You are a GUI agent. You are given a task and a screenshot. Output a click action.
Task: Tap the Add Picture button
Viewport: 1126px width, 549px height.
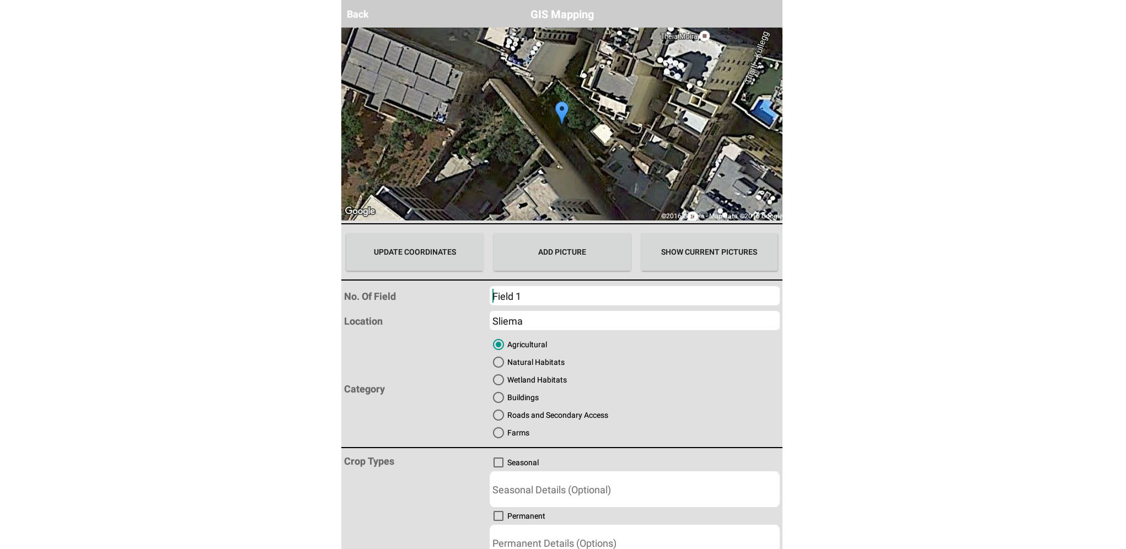(562, 252)
